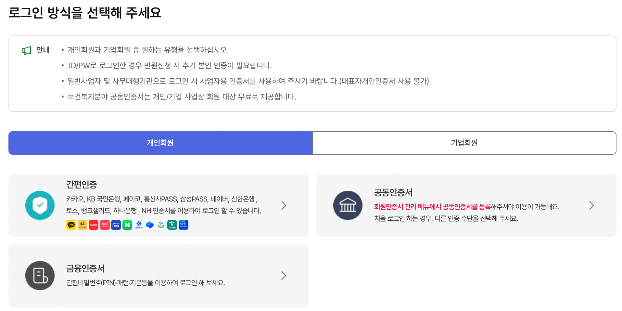Expand the 간편인증 chevron arrow

[x=284, y=205]
